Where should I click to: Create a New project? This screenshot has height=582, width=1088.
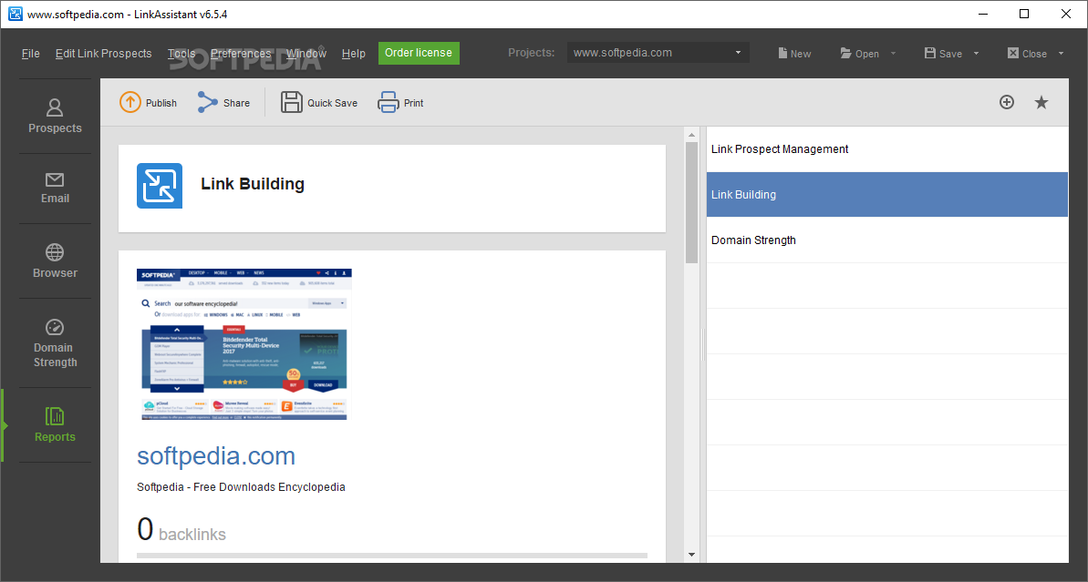point(794,54)
